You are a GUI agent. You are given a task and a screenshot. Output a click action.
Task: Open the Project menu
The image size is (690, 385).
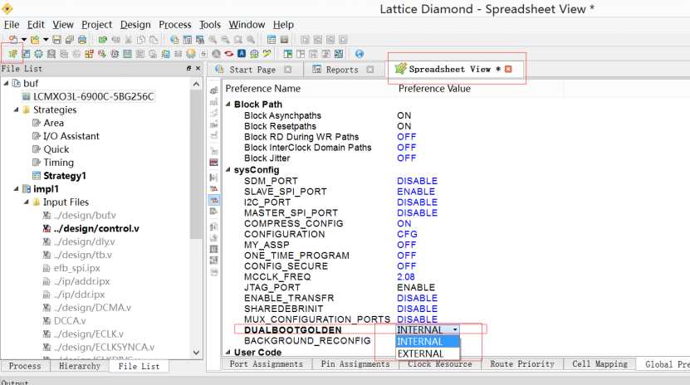coord(97,25)
